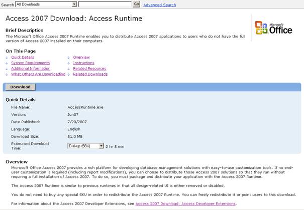Jump to the Overview link
This screenshot has height=210, width=304.
pyautogui.click(x=81, y=57)
